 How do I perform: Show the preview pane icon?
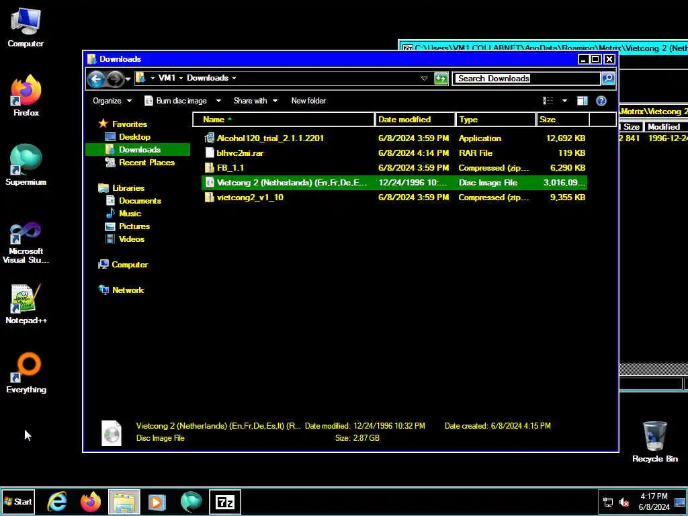[583, 101]
